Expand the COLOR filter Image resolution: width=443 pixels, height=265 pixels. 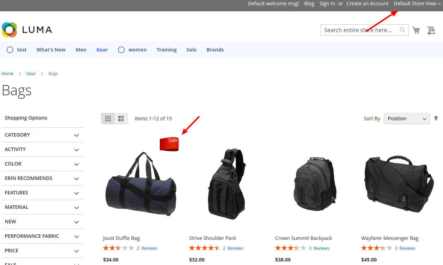tap(42, 164)
